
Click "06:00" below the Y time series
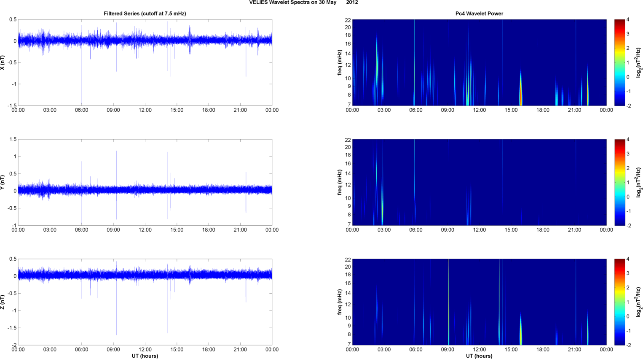82,230
